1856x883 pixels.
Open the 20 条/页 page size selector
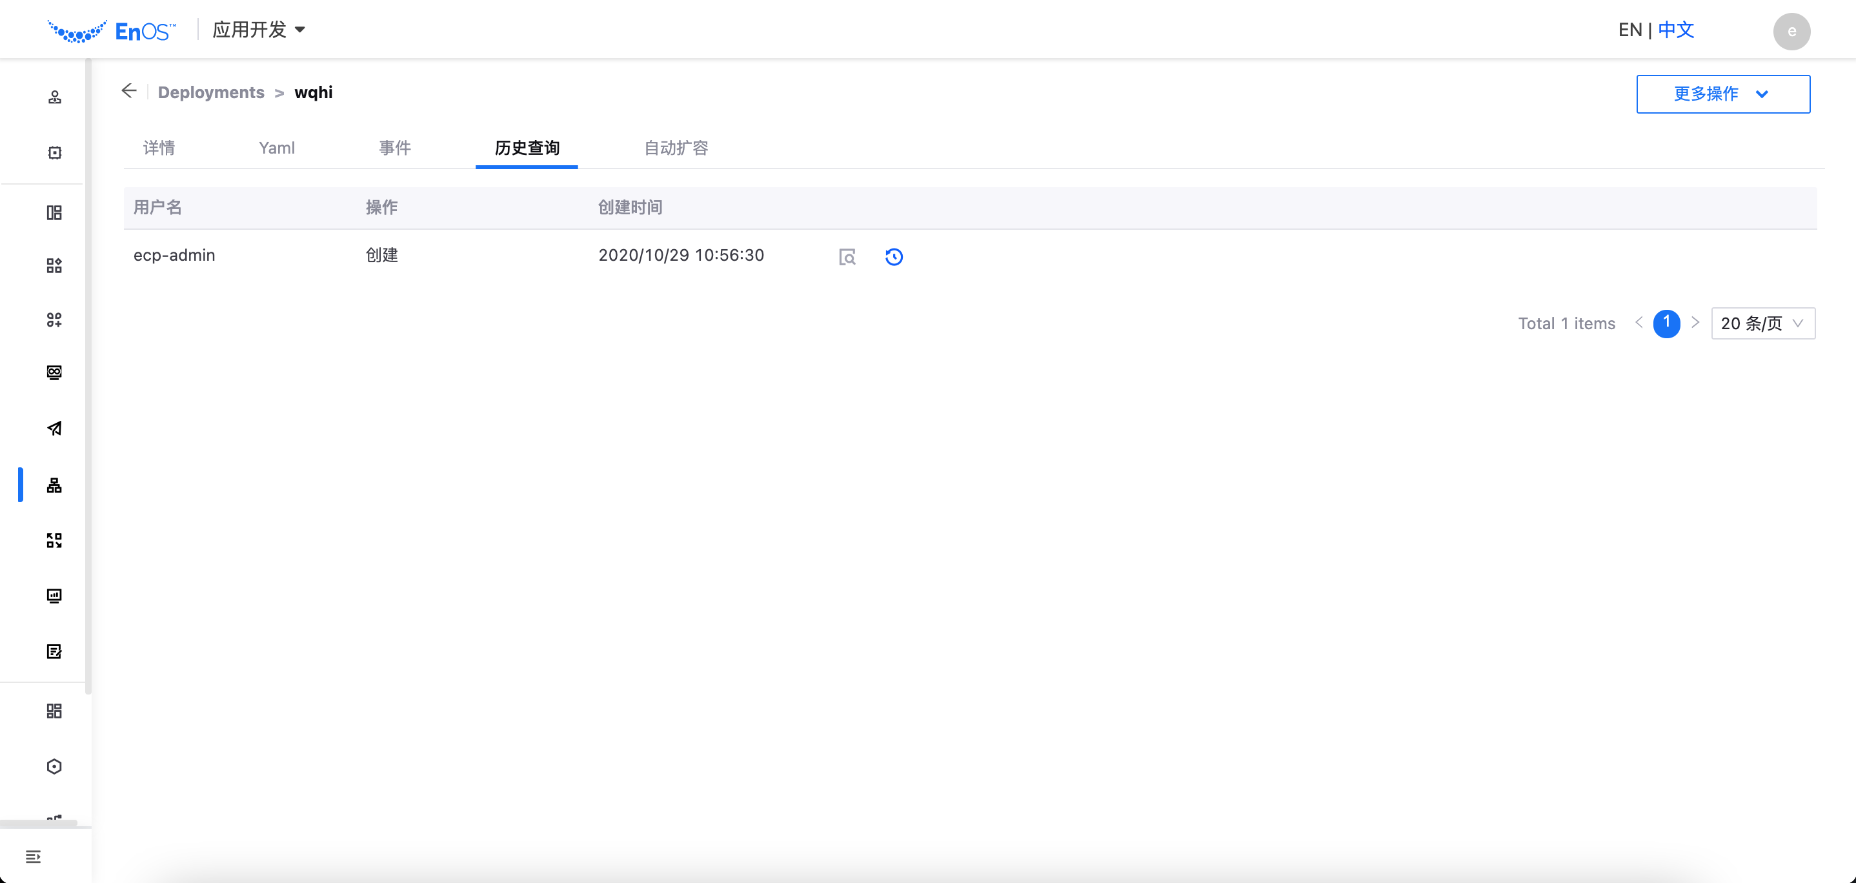(x=1762, y=323)
